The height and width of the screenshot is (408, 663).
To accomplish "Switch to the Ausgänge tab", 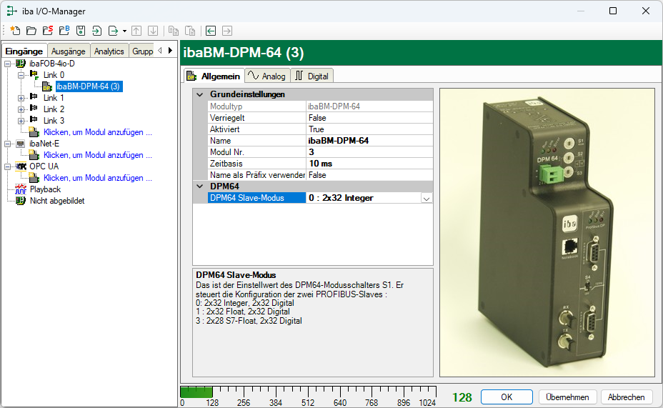I will click(69, 51).
